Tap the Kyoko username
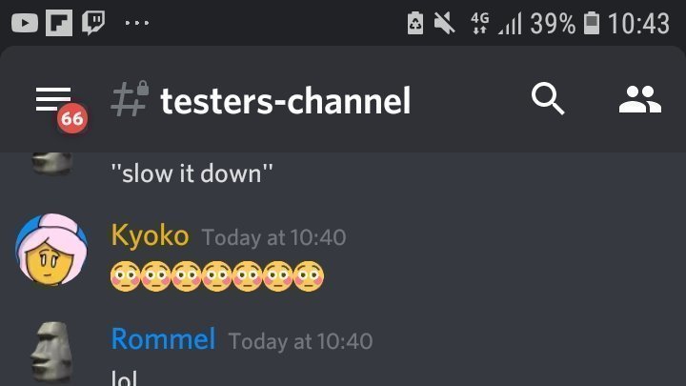 [x=150, y=235]
